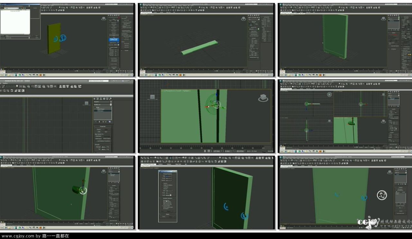The height and width of the screenshot is (239, 412).
Task: Click the ViewCube in the Hinge modifier frame viewport
Action: [86, 103]
